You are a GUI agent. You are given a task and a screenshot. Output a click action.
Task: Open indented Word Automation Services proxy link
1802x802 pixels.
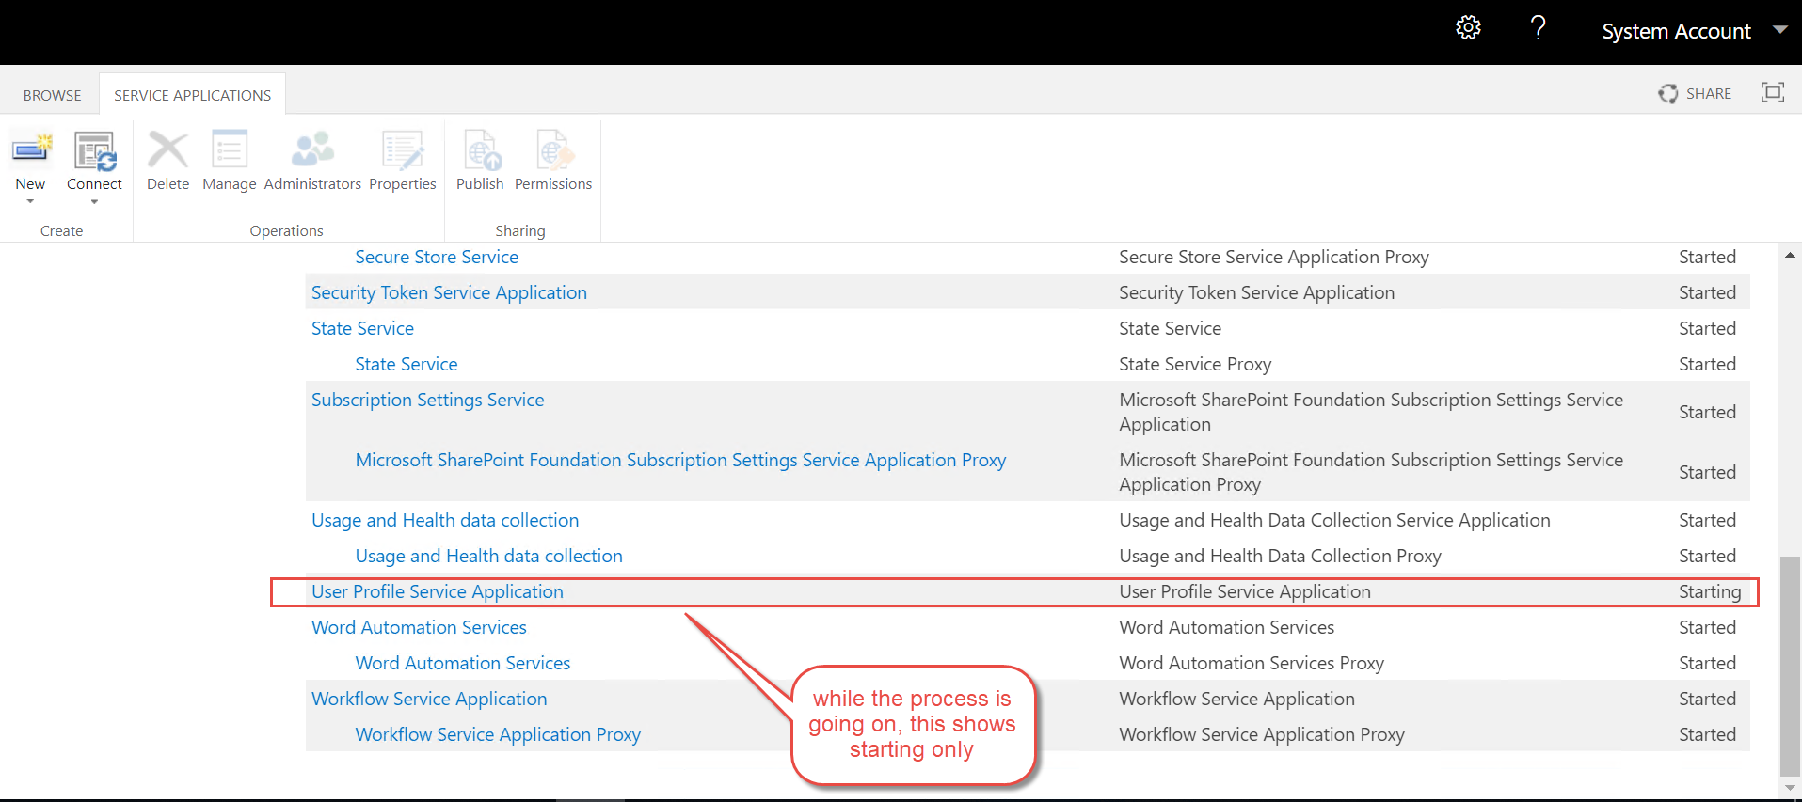point(463,663)
